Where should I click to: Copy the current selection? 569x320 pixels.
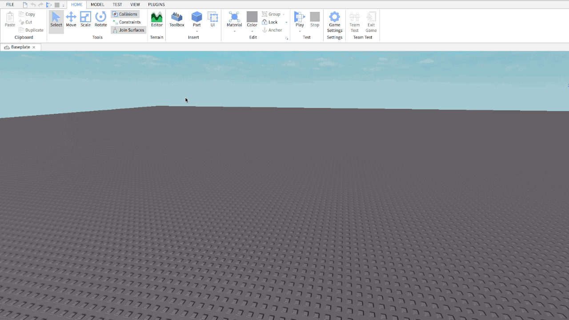tap(27, 14)
